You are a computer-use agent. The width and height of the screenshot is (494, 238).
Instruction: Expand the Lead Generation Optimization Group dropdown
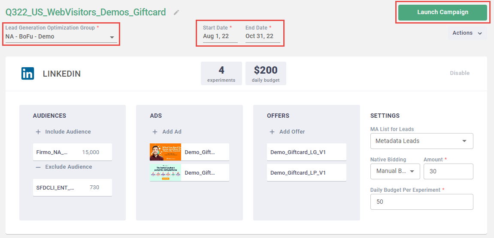112,37
